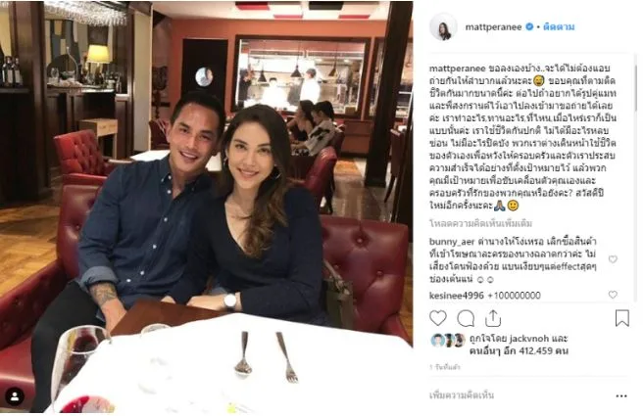Image resolution: width=644 pixels, height=416 pixels.
Task: Open the kesinee4996 commenter profile
Action: (457, 296)
